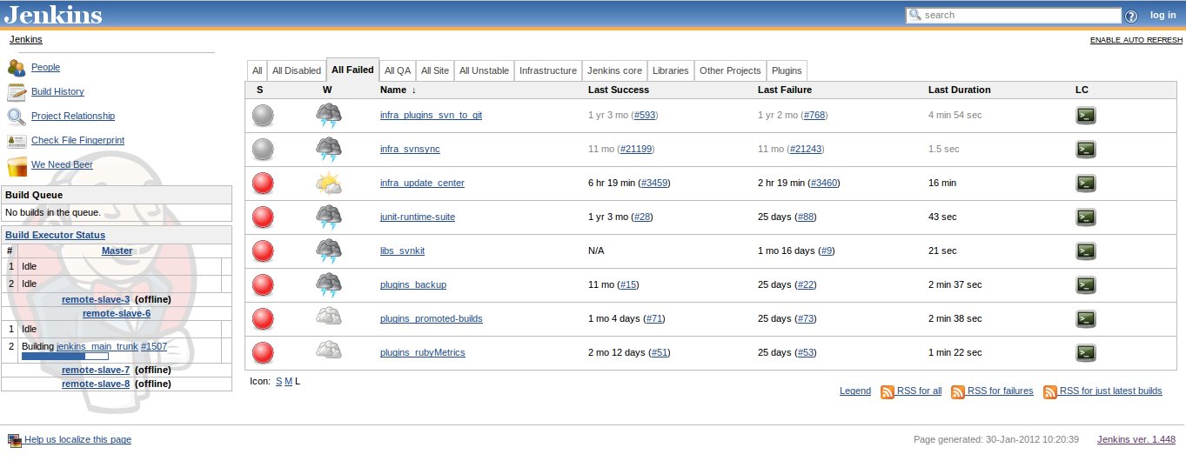Expand the Build Executor Status panel link
Screen dimensions: 1186x461
(x=55, y=235)
